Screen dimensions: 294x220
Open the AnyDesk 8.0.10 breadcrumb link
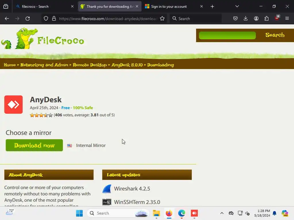point(127,65)
